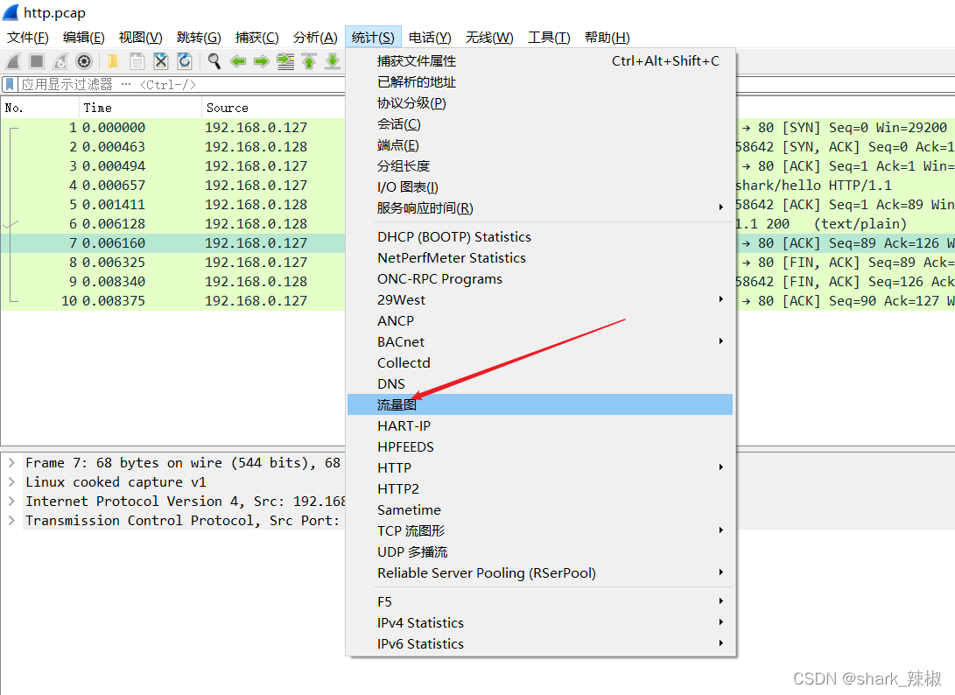
Task: Open the 分析(A) menu
Action: pos(315,38)
